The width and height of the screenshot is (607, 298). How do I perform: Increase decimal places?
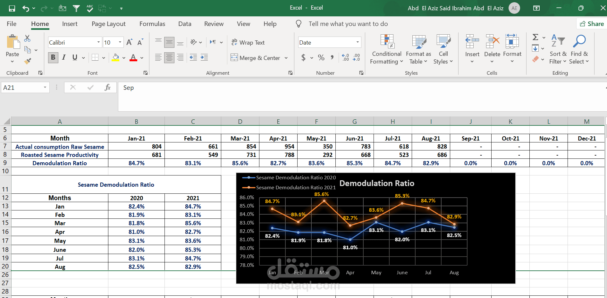tap(345, 57)
